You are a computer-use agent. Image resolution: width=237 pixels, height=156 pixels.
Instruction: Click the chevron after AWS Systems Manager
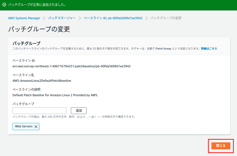point(44,18)
